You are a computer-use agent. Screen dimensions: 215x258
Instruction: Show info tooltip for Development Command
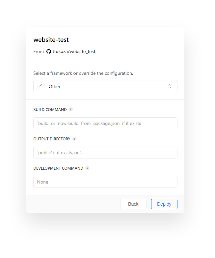pos(87,168)
